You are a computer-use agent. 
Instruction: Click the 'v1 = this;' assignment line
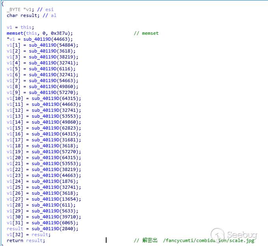(21, 27)
